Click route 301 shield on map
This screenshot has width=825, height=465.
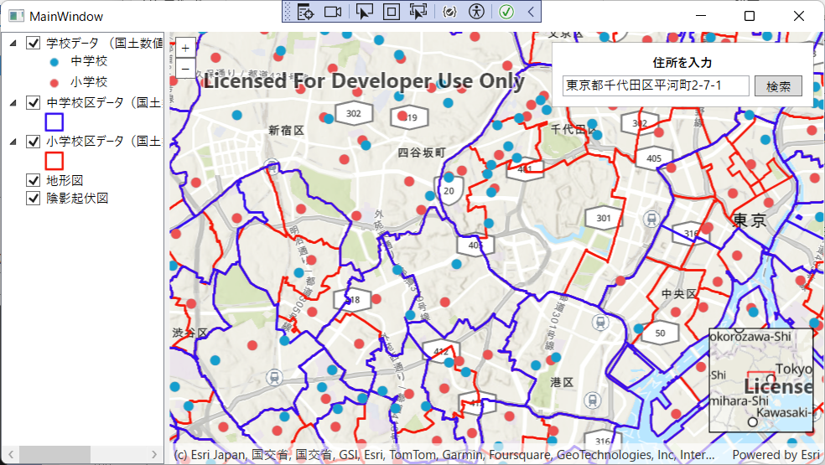pos(604,218)
